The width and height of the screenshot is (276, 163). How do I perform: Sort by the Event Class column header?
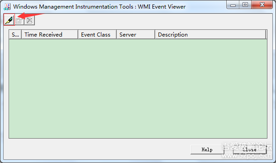point(97,34)
